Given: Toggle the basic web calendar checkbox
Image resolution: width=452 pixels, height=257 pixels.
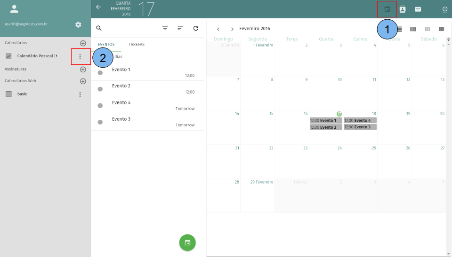Looking at the screenshot, I should (8, 94).
